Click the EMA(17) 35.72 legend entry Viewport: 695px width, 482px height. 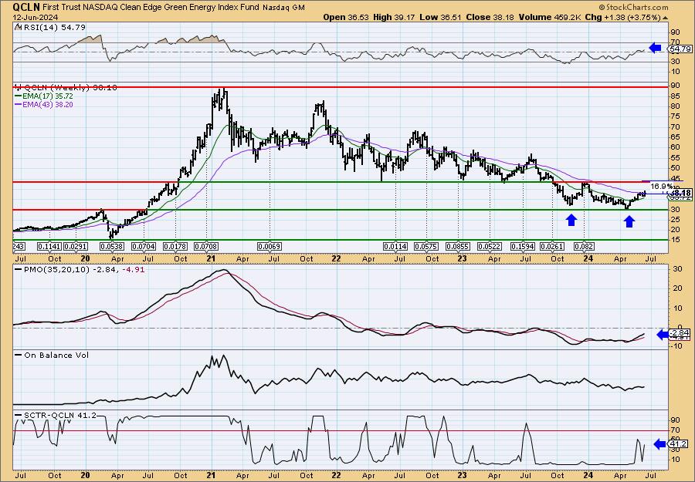tap(44, 96)
